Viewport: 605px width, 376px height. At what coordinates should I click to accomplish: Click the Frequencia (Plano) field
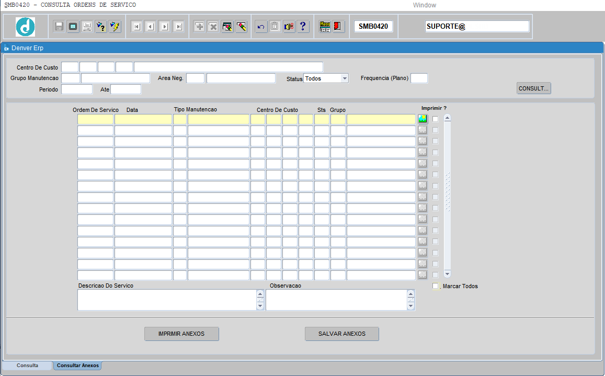419,78
